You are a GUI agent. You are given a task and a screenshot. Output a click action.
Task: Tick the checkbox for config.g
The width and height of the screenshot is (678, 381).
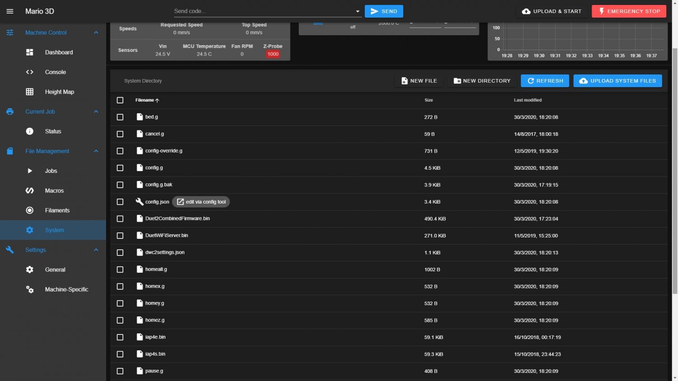coord(120,168)
